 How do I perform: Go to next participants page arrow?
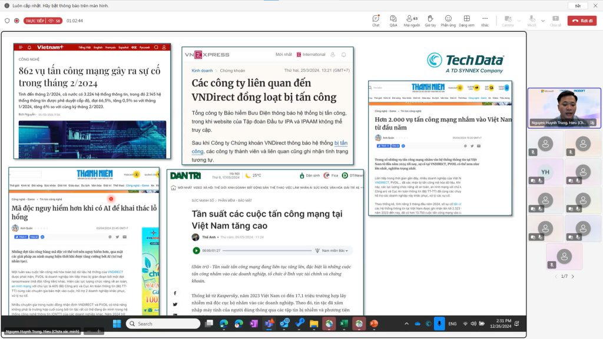click(x=572, y=277)
